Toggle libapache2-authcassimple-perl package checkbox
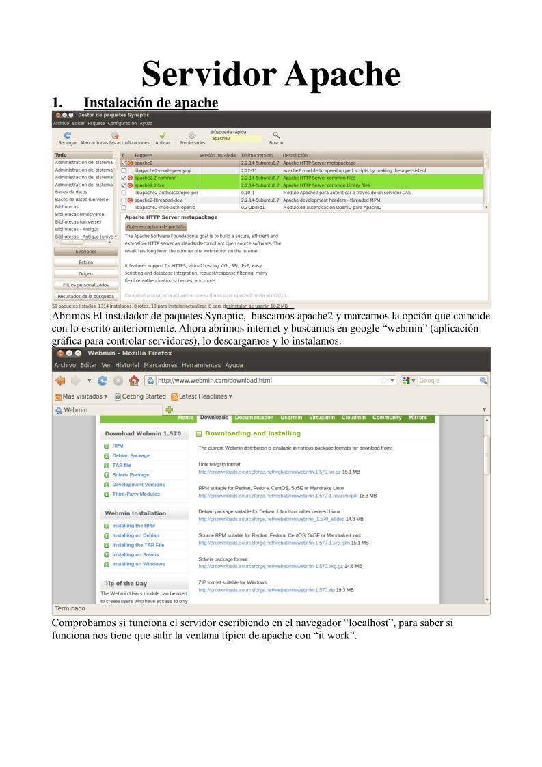Viewport: 542px width, 767px height. tap(124, 193)
